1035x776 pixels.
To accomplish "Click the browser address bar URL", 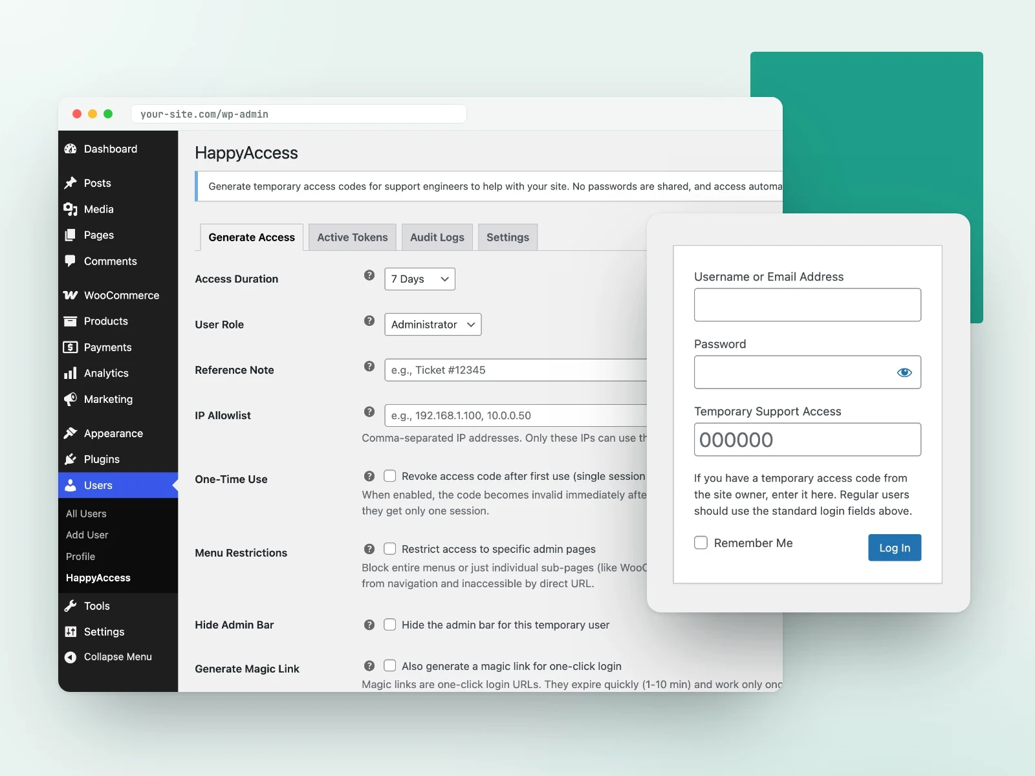I will (299, 114).
